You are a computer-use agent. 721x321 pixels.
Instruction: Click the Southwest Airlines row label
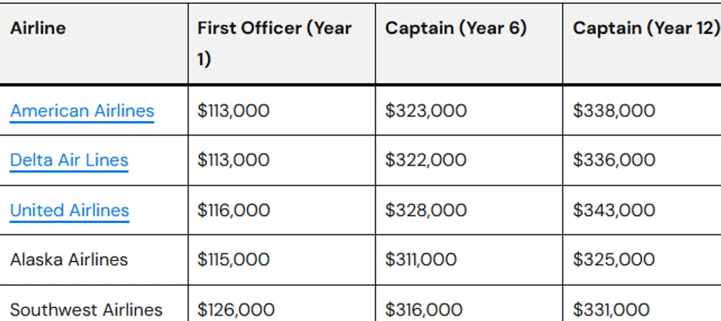pyautogui.click(x=86, y=310)
